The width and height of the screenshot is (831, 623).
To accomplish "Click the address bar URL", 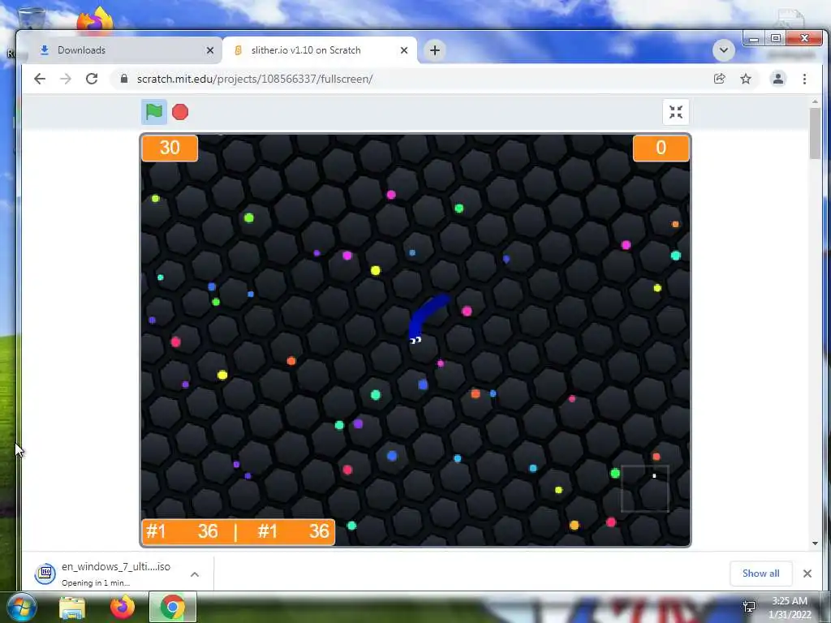I will tap(255, 79).
